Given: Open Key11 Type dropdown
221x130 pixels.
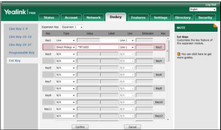Looking at the screenshot, I should click(65, 109).
